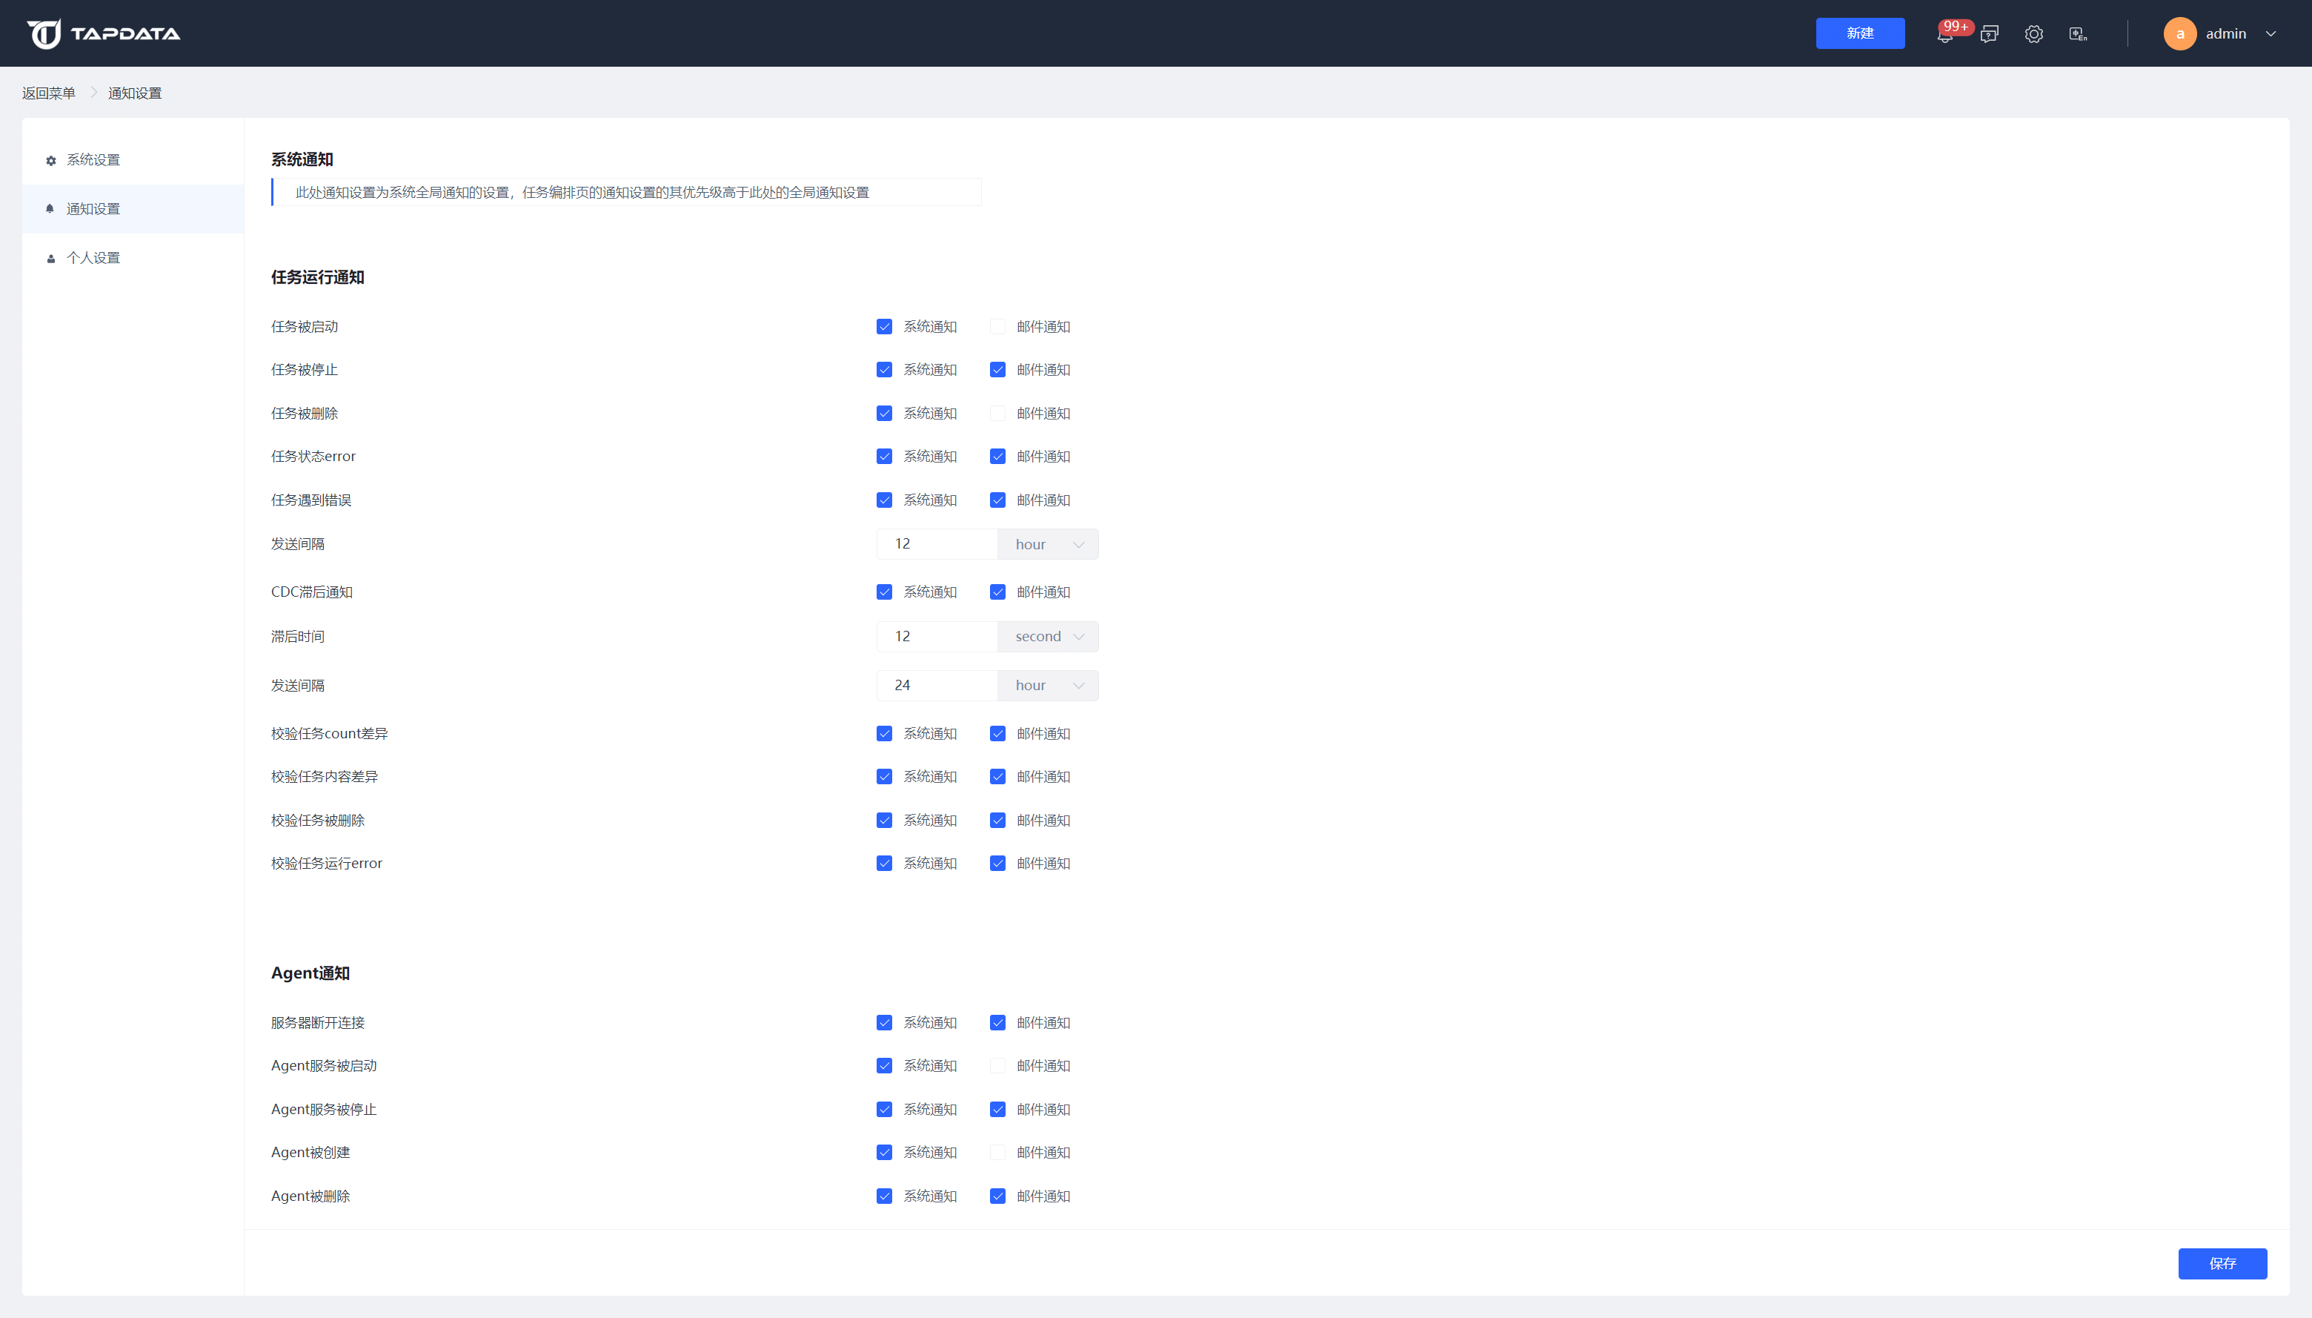Image resolution: width=2312 pixels, height=1318 pixels.
Task: Click the gear icon beside 系统设置
Action: click(50, 160)
